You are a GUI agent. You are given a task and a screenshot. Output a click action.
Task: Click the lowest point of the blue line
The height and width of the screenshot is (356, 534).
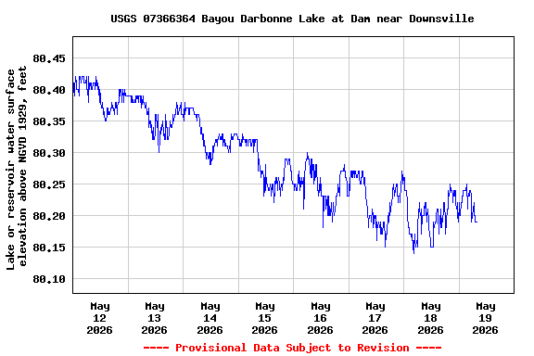tap(413, 253)
